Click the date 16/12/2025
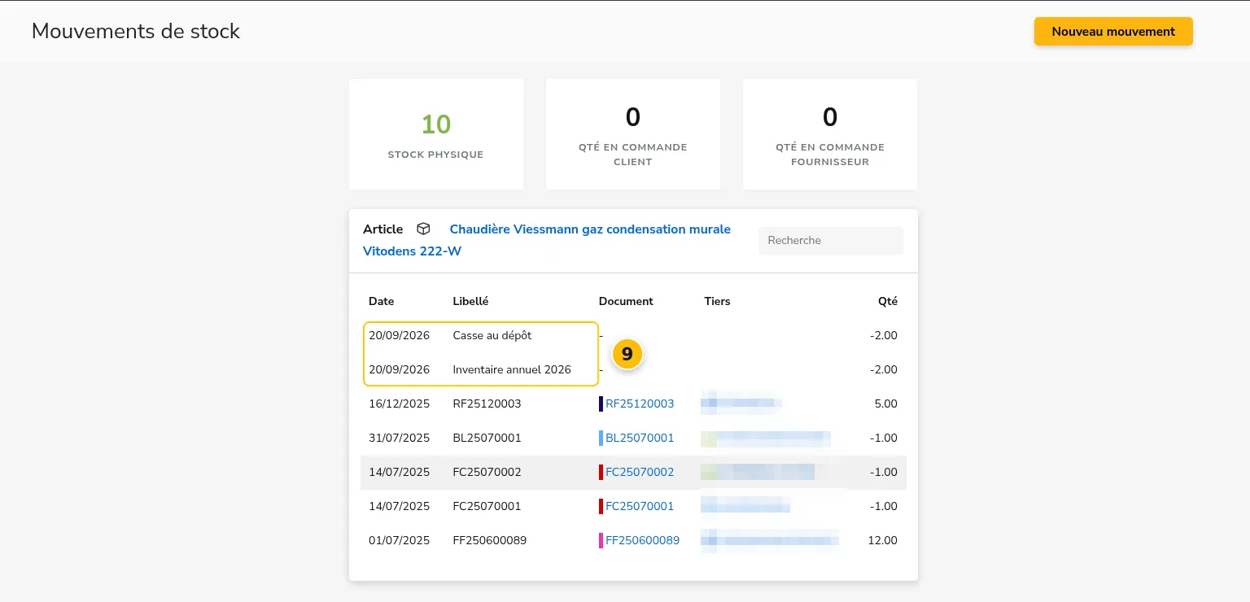Screen dimensions: 1250x602 399,404
